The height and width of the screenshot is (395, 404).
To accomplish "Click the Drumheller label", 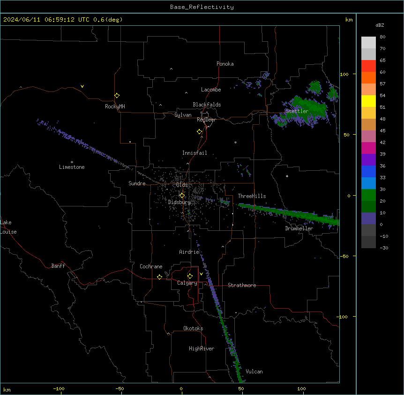I will click(x=299, y=228).
